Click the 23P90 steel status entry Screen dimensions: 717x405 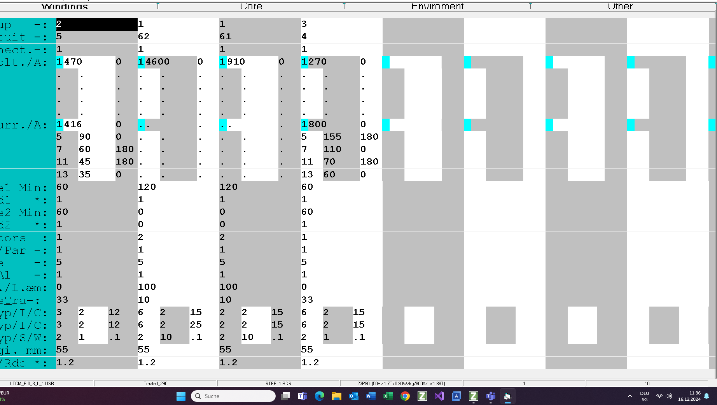(401, 383)
